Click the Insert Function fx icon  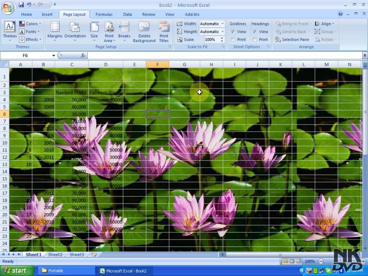tap(83, 55)
